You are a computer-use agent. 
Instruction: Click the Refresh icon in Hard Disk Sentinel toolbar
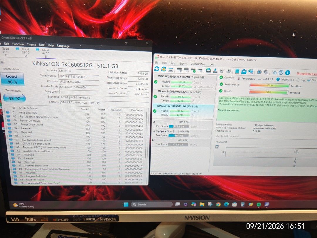157,69
